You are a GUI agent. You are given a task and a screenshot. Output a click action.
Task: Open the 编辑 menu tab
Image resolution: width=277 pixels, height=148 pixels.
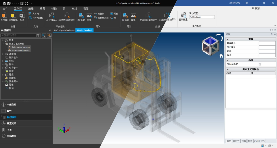pyautogui.click(x=31, y=9)
